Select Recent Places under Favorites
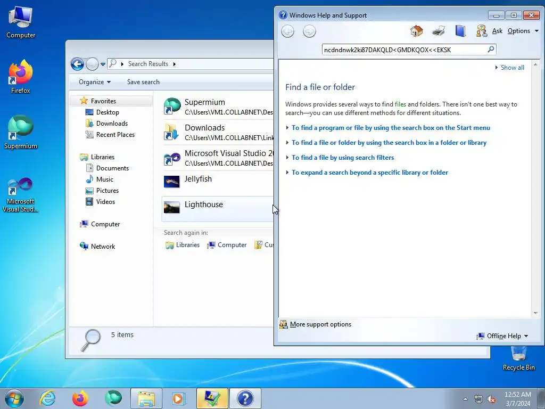Viewport: 545px width, 409px height. point(115,135)
